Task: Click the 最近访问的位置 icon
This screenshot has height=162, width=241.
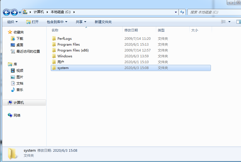Action: (x=13, y=51)
